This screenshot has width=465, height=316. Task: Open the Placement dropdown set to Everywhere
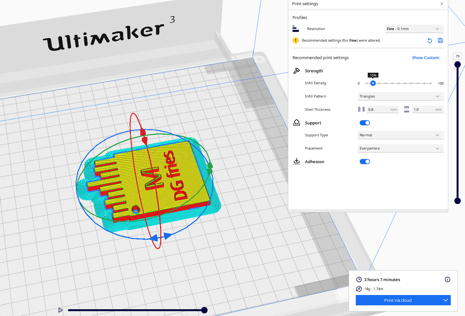pos(400,148)
